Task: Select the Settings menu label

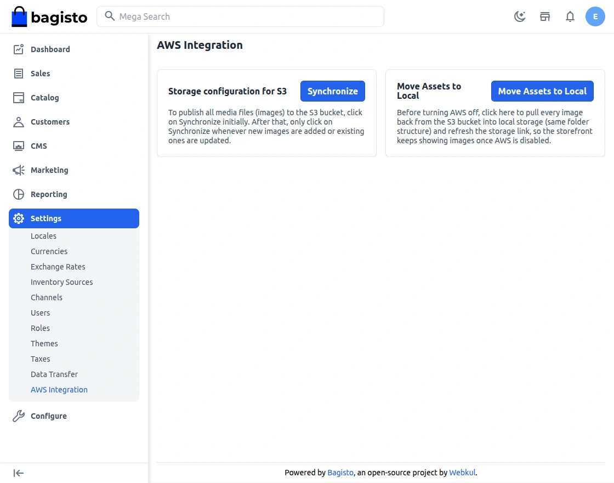Action: 46,218
